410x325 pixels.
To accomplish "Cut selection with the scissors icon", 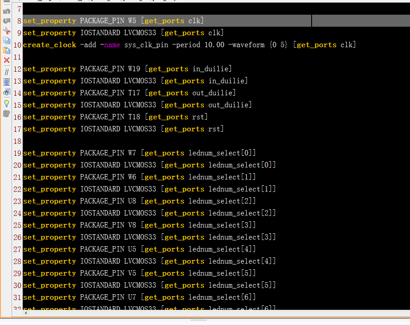I will click(6, 31).
